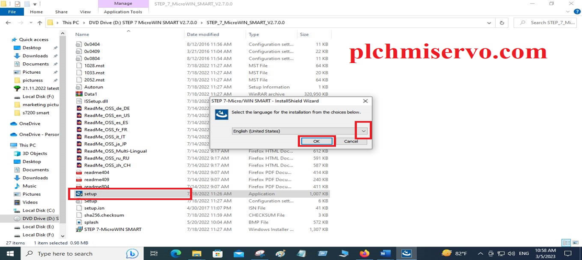This screenshot has height=260, width=582.
Task: Open the s7200 smart folder in sidebar
Action: click(x=36, y=113)
